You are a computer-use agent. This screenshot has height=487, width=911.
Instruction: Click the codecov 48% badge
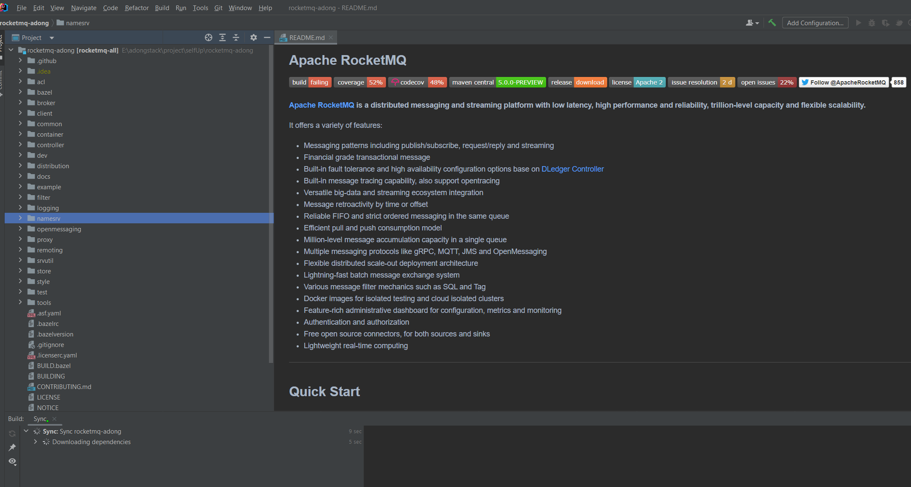point(417,82)
